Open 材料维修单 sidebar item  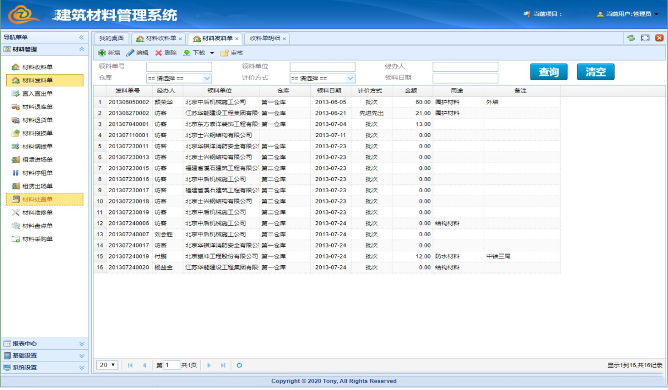coord(37,213)
